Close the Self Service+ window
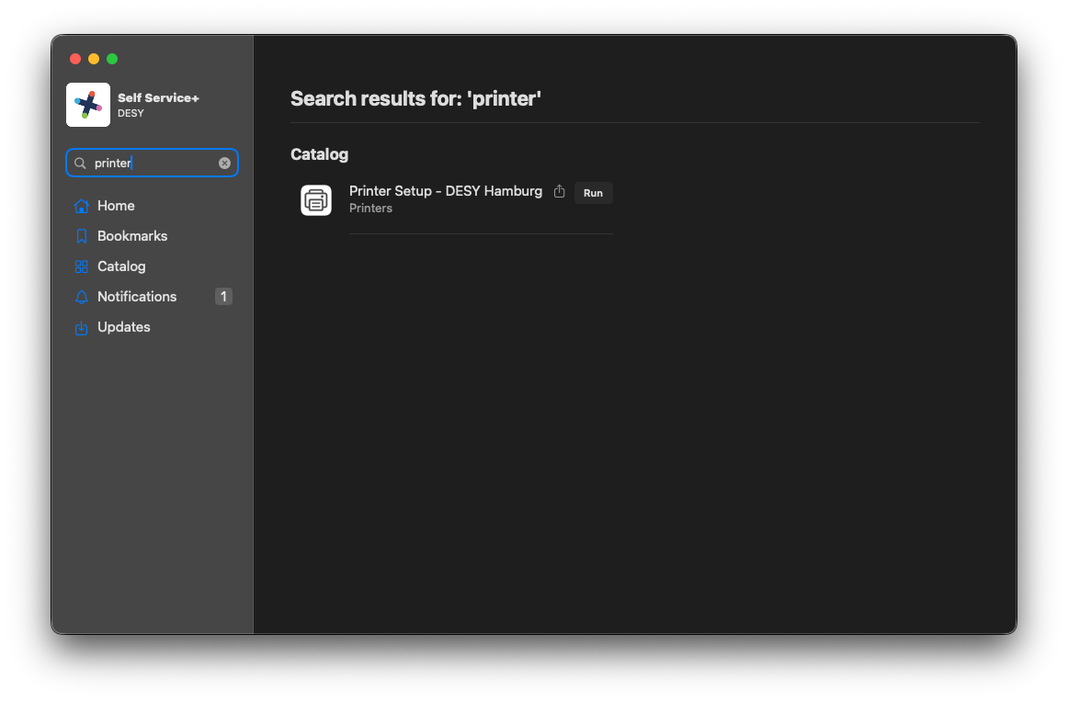Viewport: 1068px width, 702px height. 75,59
